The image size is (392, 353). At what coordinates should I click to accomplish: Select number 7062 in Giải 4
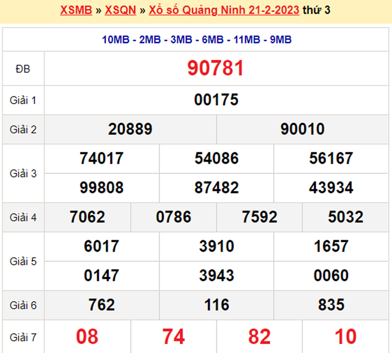click(87, 217)
